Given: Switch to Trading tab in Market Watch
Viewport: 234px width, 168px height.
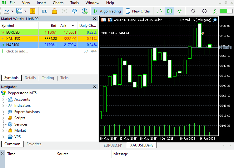Looking at the screenshot, I should pyautogui.click(x=48, y=78).
